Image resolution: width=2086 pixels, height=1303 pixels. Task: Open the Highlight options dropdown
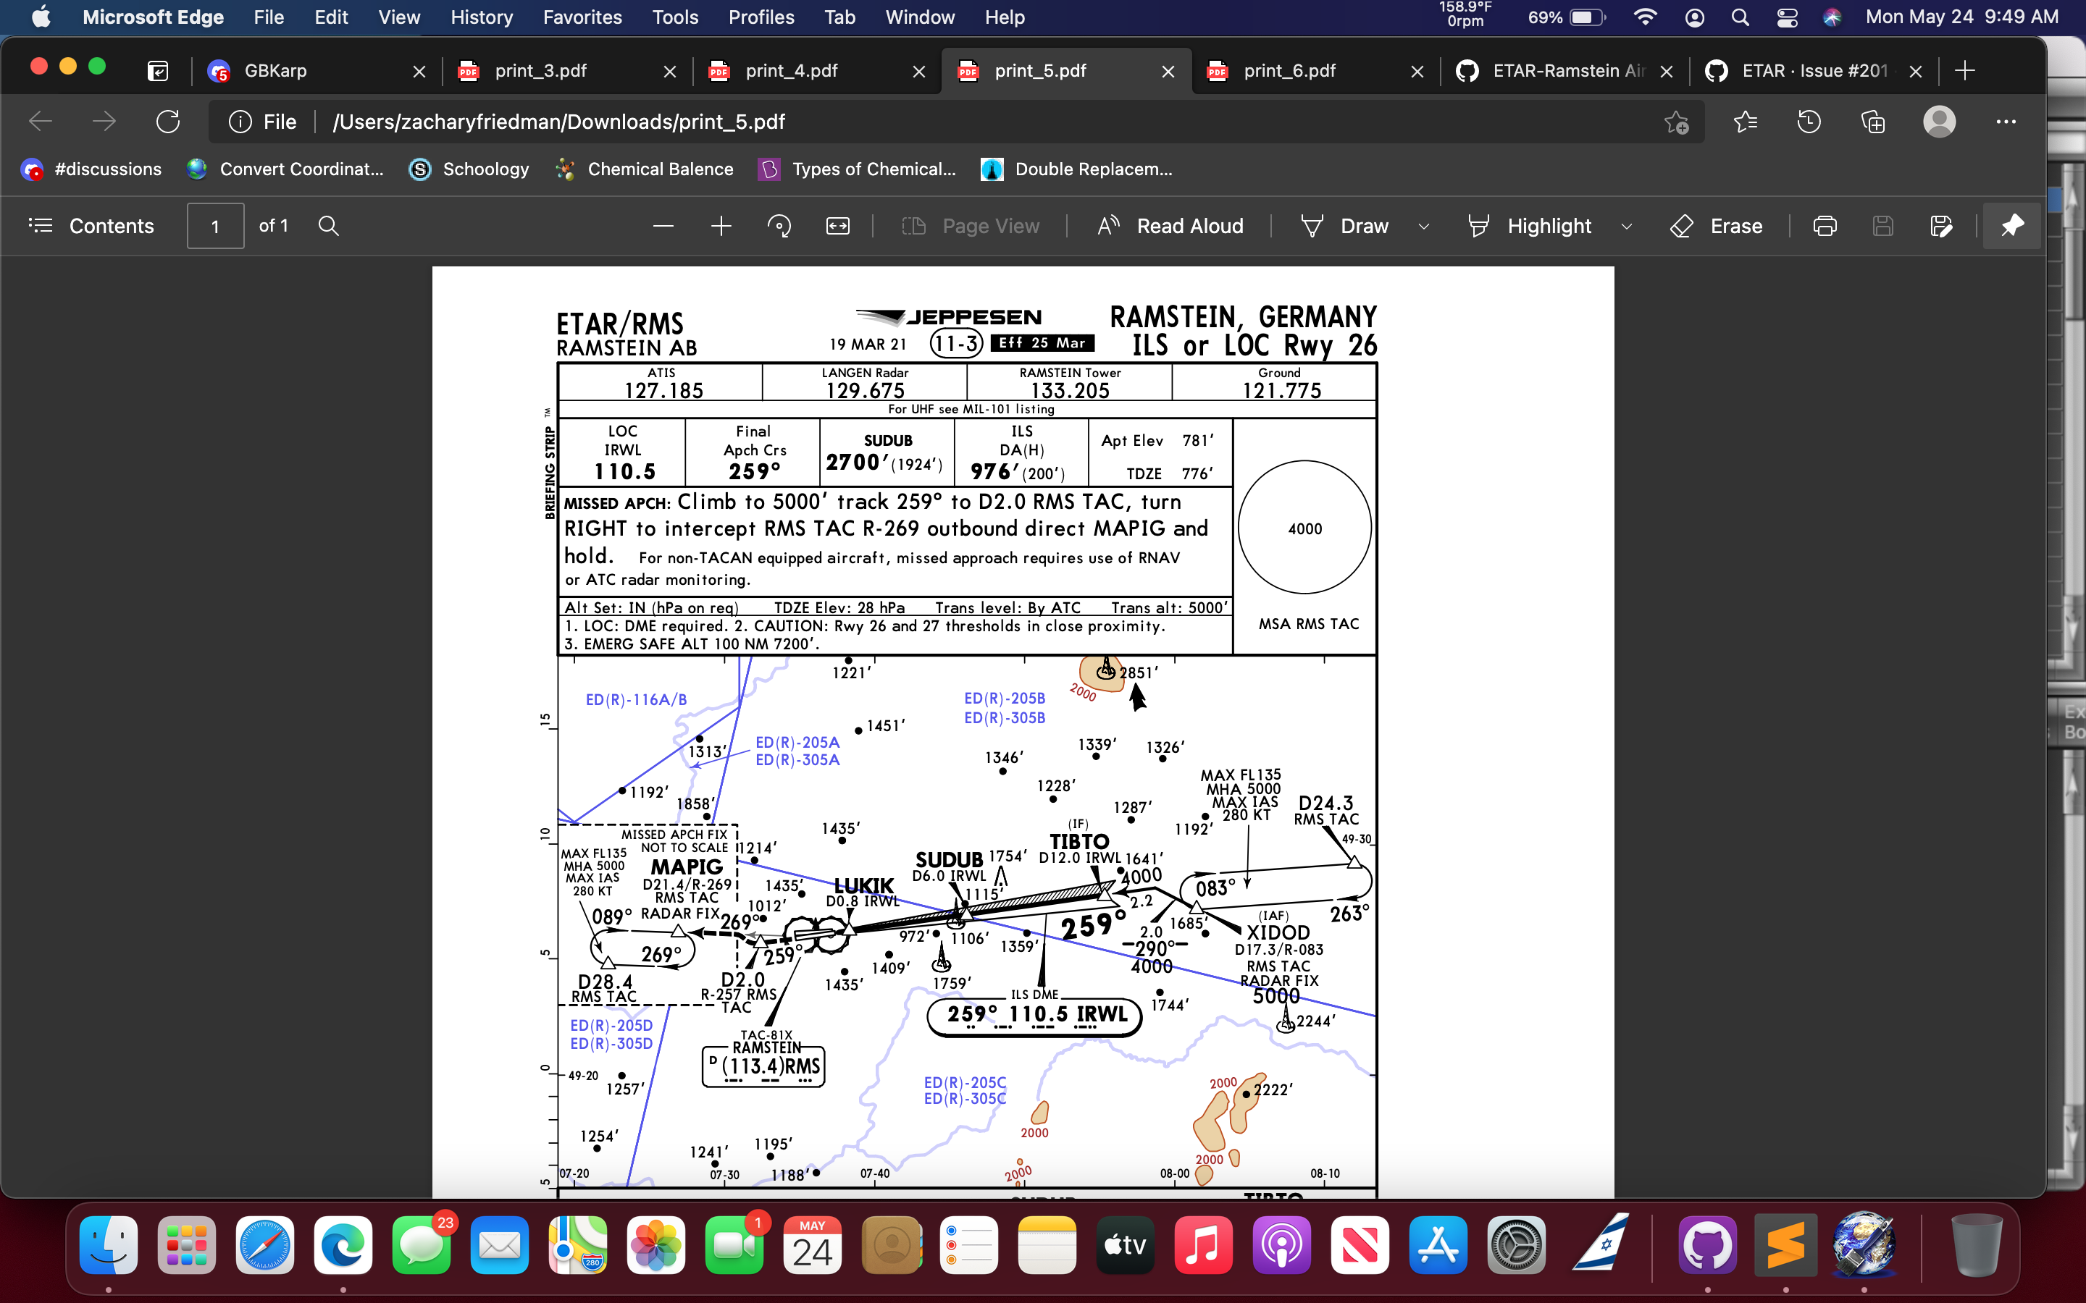(1628, 226)
